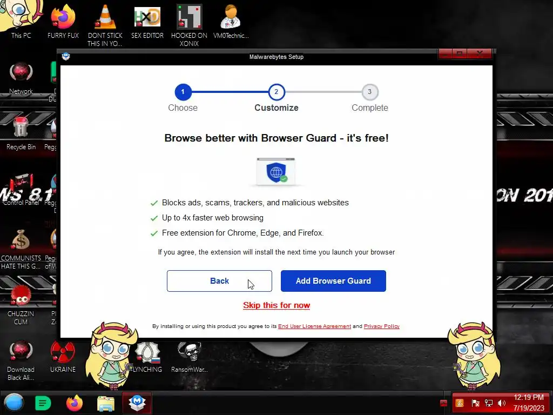Open VM0Technic desktop icon
553x415 pixels.
[231, 21]
